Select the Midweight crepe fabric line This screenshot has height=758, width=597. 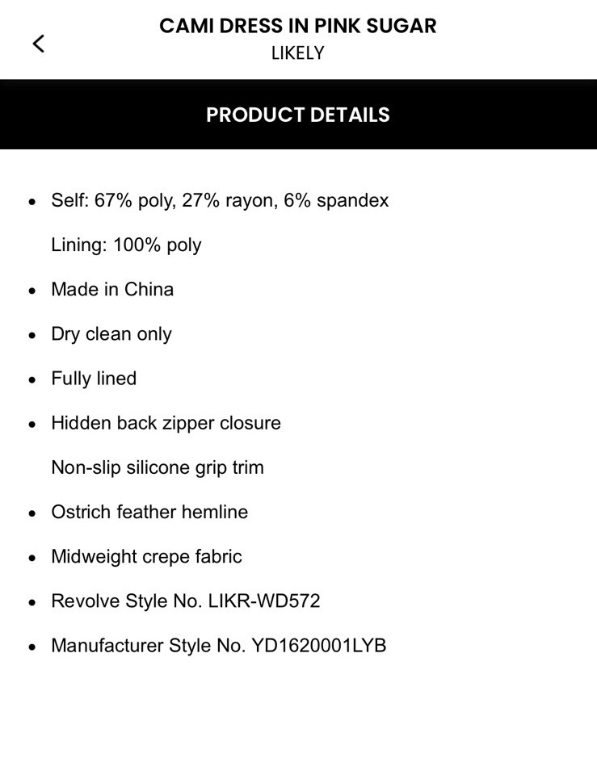point(146,556)
